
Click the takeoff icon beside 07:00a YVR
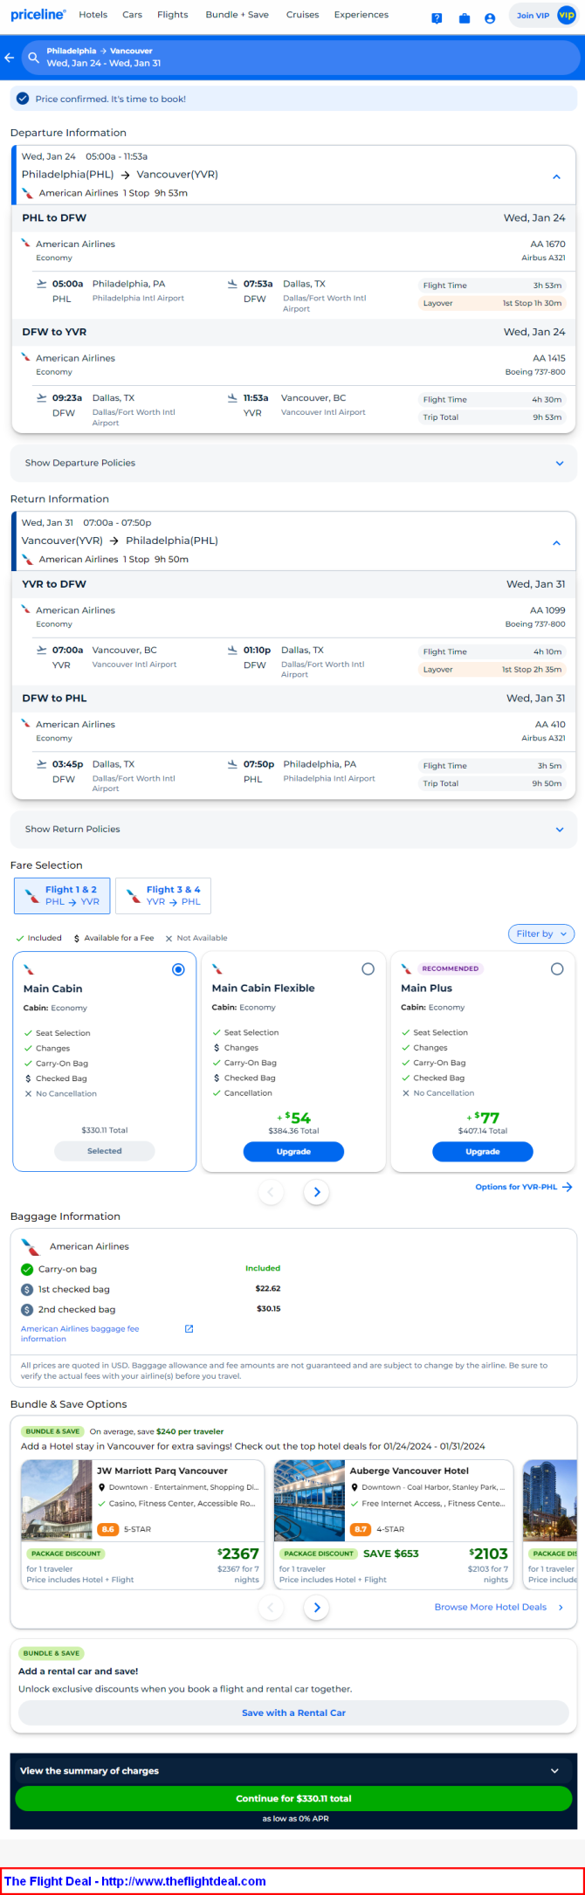point(41,650)
